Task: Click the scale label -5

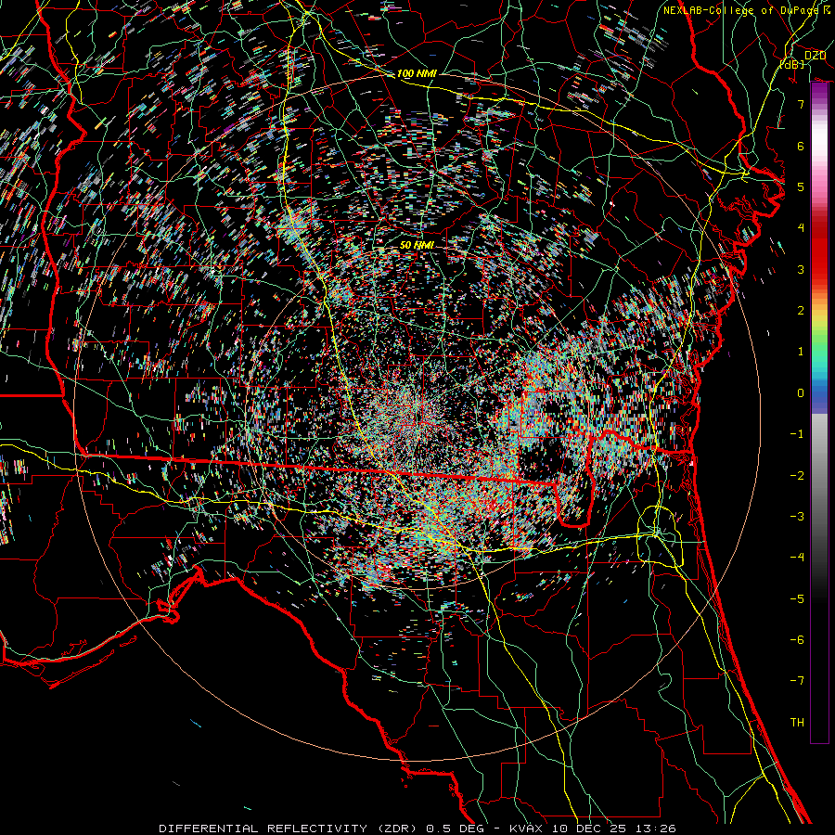Action: 797,599
